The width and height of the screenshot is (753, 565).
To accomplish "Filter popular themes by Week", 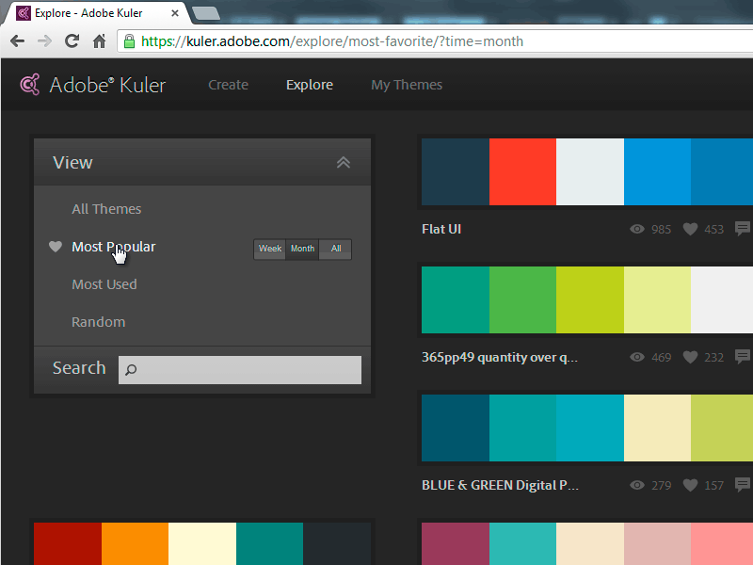I will 270,249.
